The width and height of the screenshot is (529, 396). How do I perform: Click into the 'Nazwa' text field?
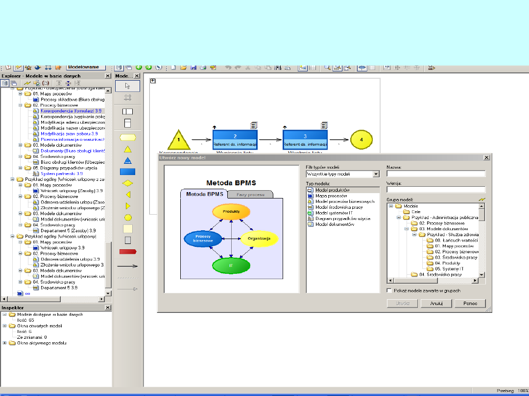pyautogui.click(x=435, y=174)
